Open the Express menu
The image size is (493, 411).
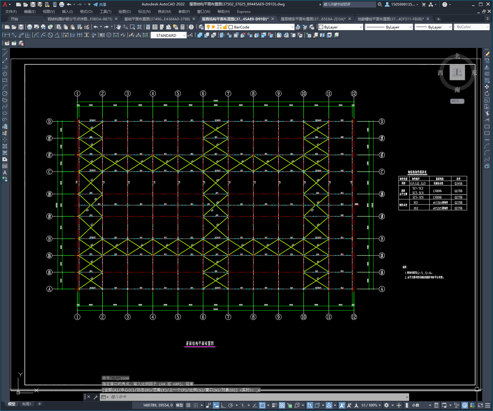pyautogui.click(x=244, y=12)
